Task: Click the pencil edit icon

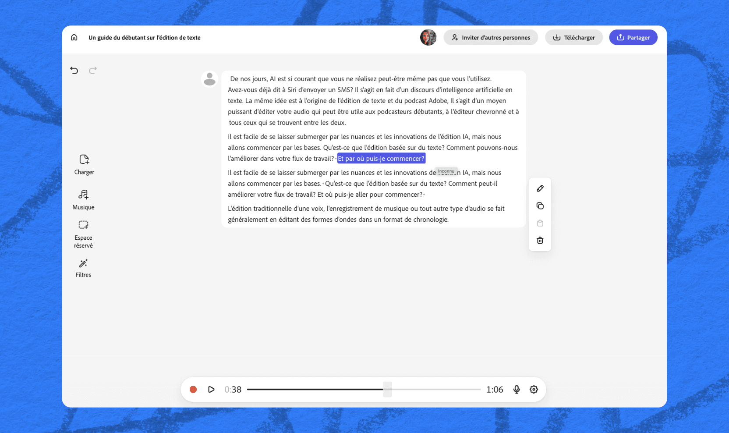Action: click(540, 188)
